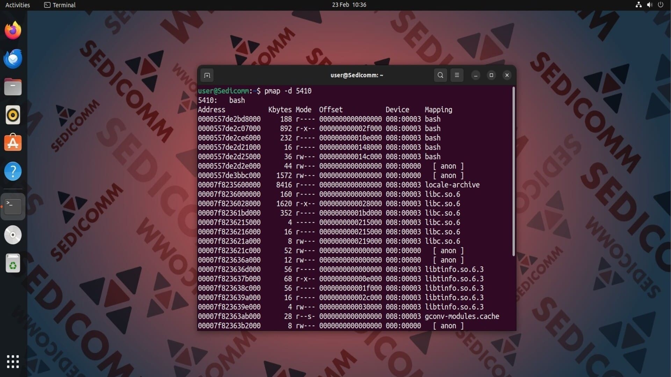Open the terminal hamburger menu
Screen dimensions: 671x377
[457, 75]
